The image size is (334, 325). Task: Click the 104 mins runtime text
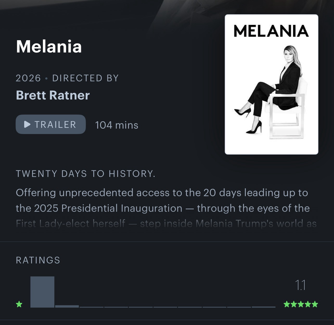coord(117,125)
